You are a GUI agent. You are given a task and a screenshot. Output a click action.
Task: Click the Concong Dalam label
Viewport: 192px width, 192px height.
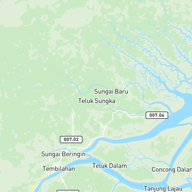(x=172, y=169)
